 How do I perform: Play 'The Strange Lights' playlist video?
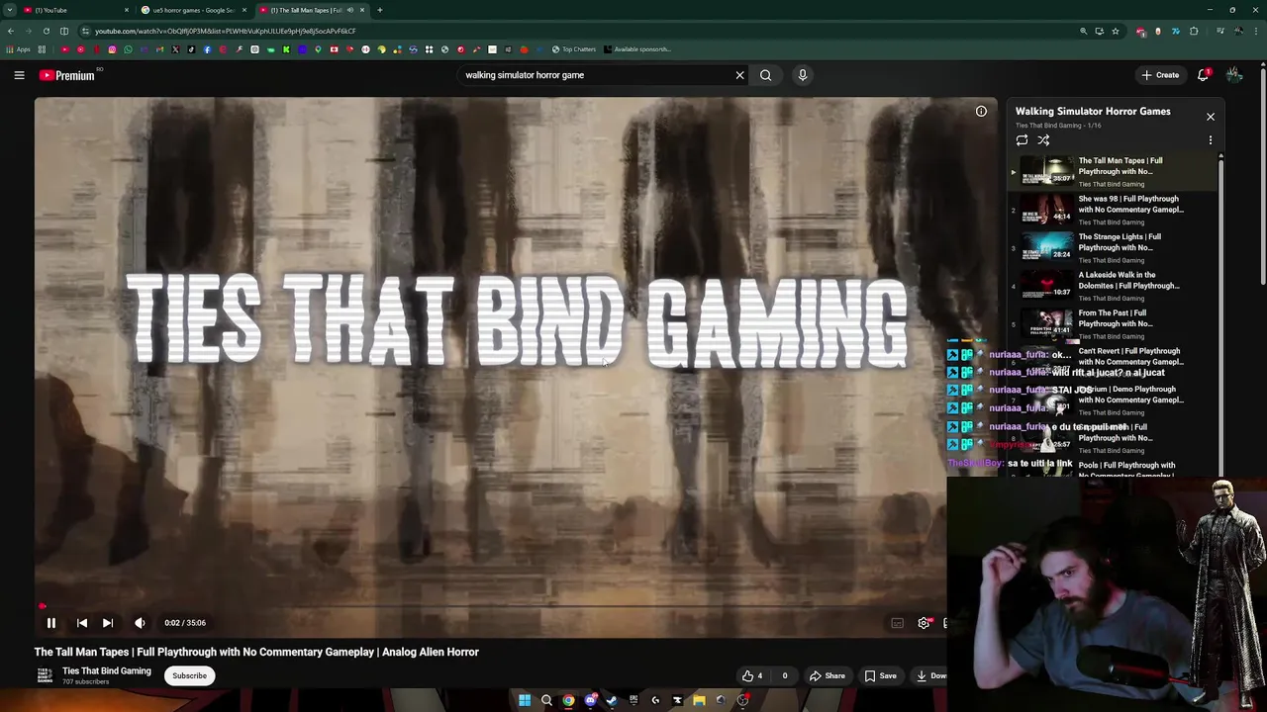point(1114,248)
